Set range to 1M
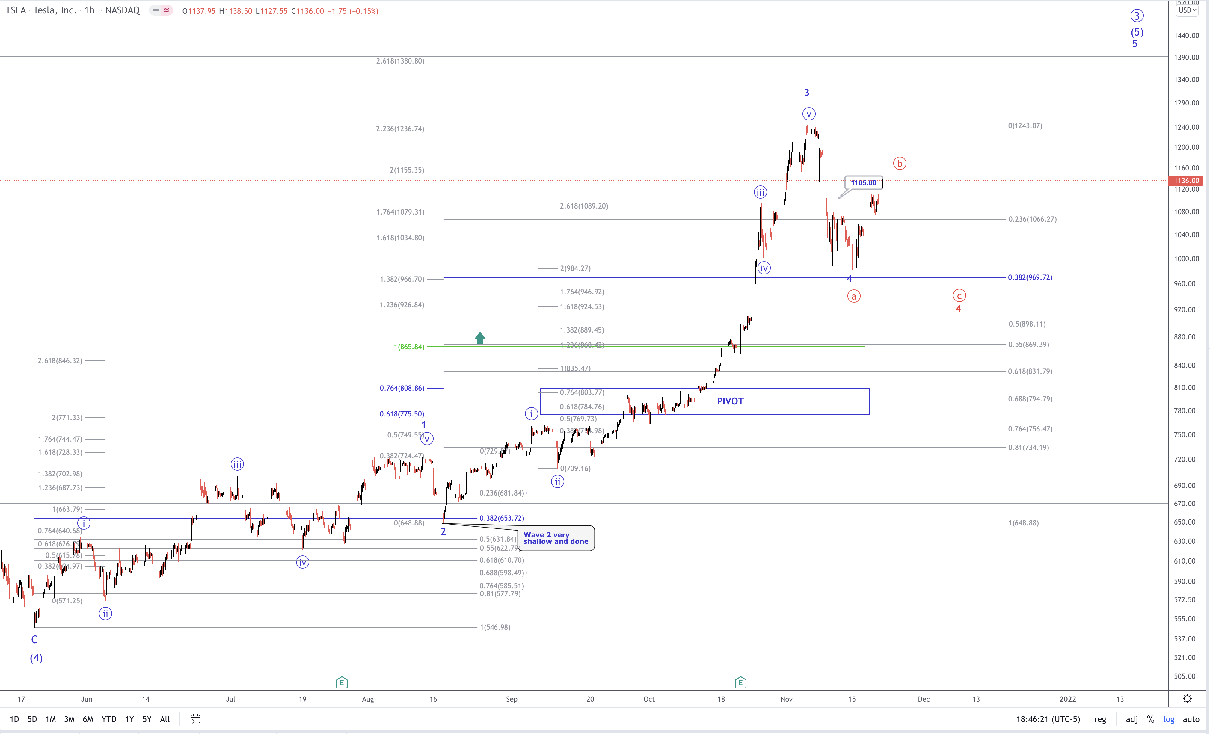The height and width of the screenshot is (734, 1210). pyautogui.click(x=51, y=719)
